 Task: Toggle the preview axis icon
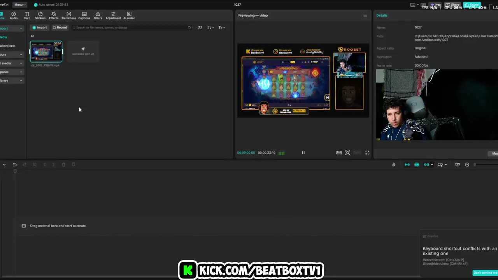[440, 164]
